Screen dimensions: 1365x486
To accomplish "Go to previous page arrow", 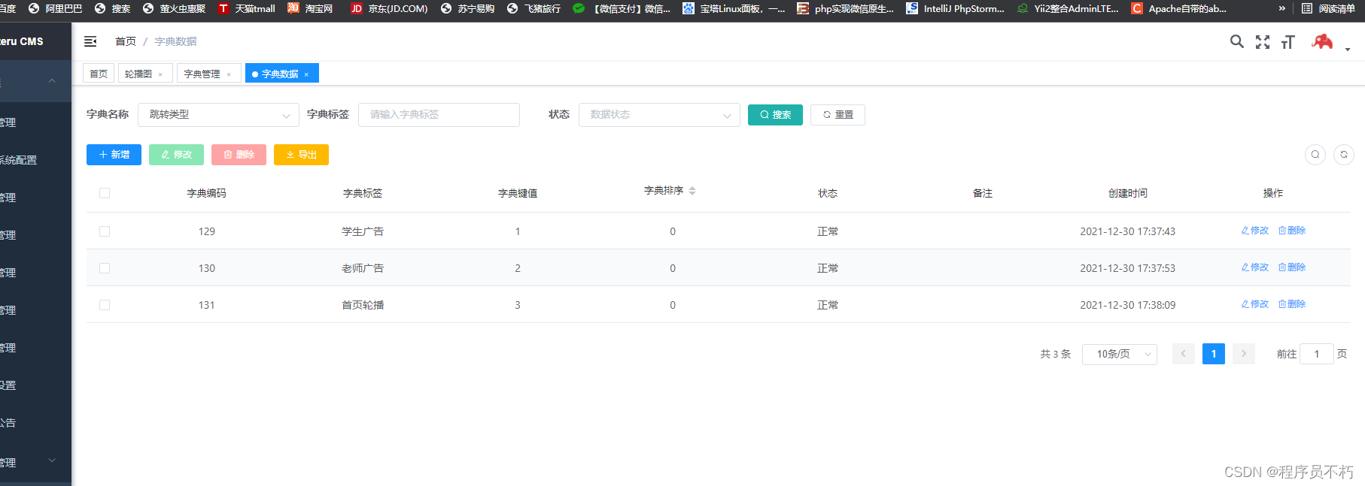I will [x=1184, y=354].
